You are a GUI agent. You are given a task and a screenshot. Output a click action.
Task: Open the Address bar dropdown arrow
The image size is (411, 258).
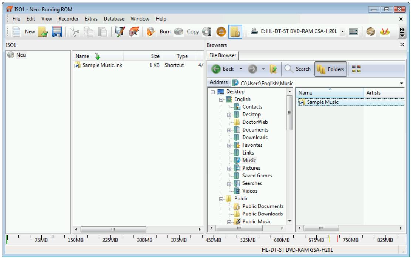[x=401, y=84]
